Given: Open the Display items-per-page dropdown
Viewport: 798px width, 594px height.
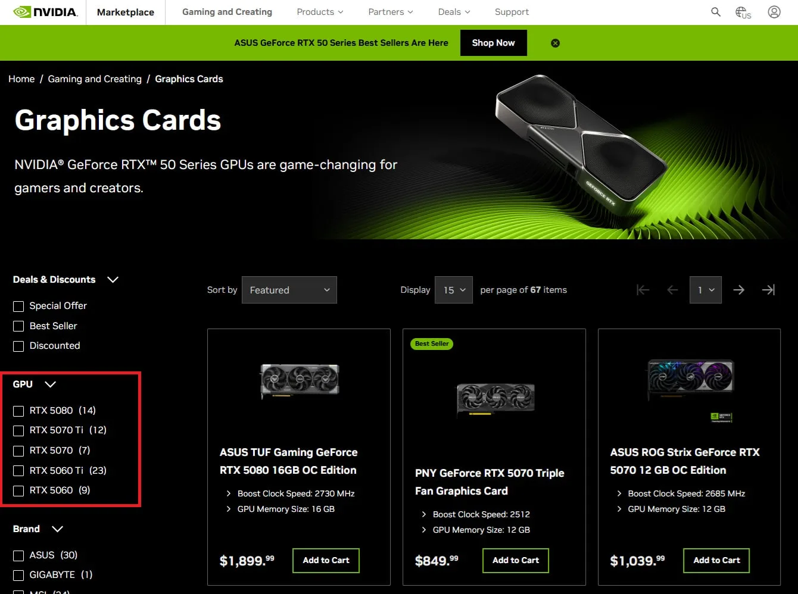Looking at the screenshot, I should coord(454,290).
